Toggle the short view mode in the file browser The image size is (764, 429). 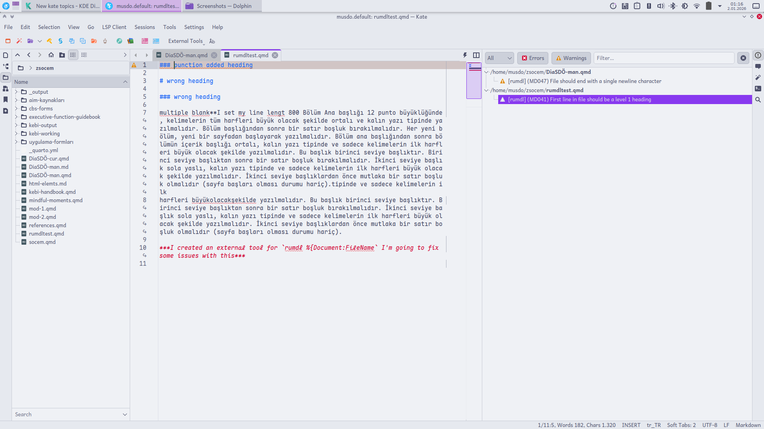tap(73, 55)
